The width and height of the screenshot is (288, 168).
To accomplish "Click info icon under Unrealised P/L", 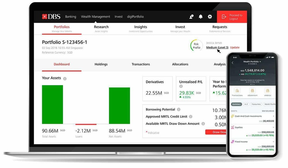I will (181, 86).
